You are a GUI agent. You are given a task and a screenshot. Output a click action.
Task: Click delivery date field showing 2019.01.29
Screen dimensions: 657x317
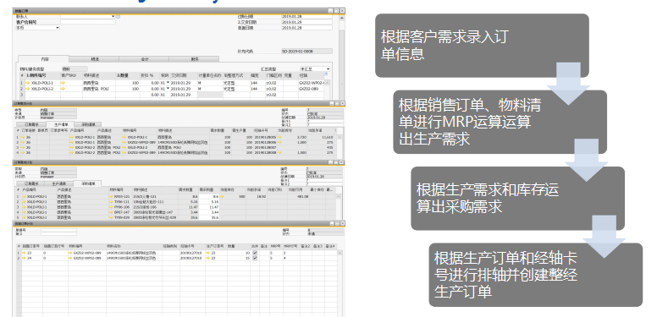(306, 22)
